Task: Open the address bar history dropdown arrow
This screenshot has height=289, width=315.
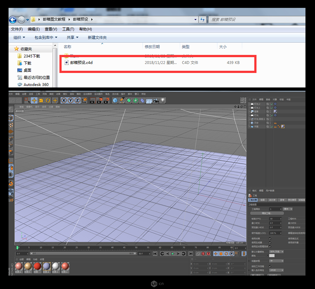Action: [195, 20]
